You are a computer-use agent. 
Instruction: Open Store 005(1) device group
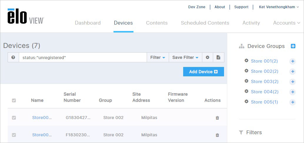[264, 102]
